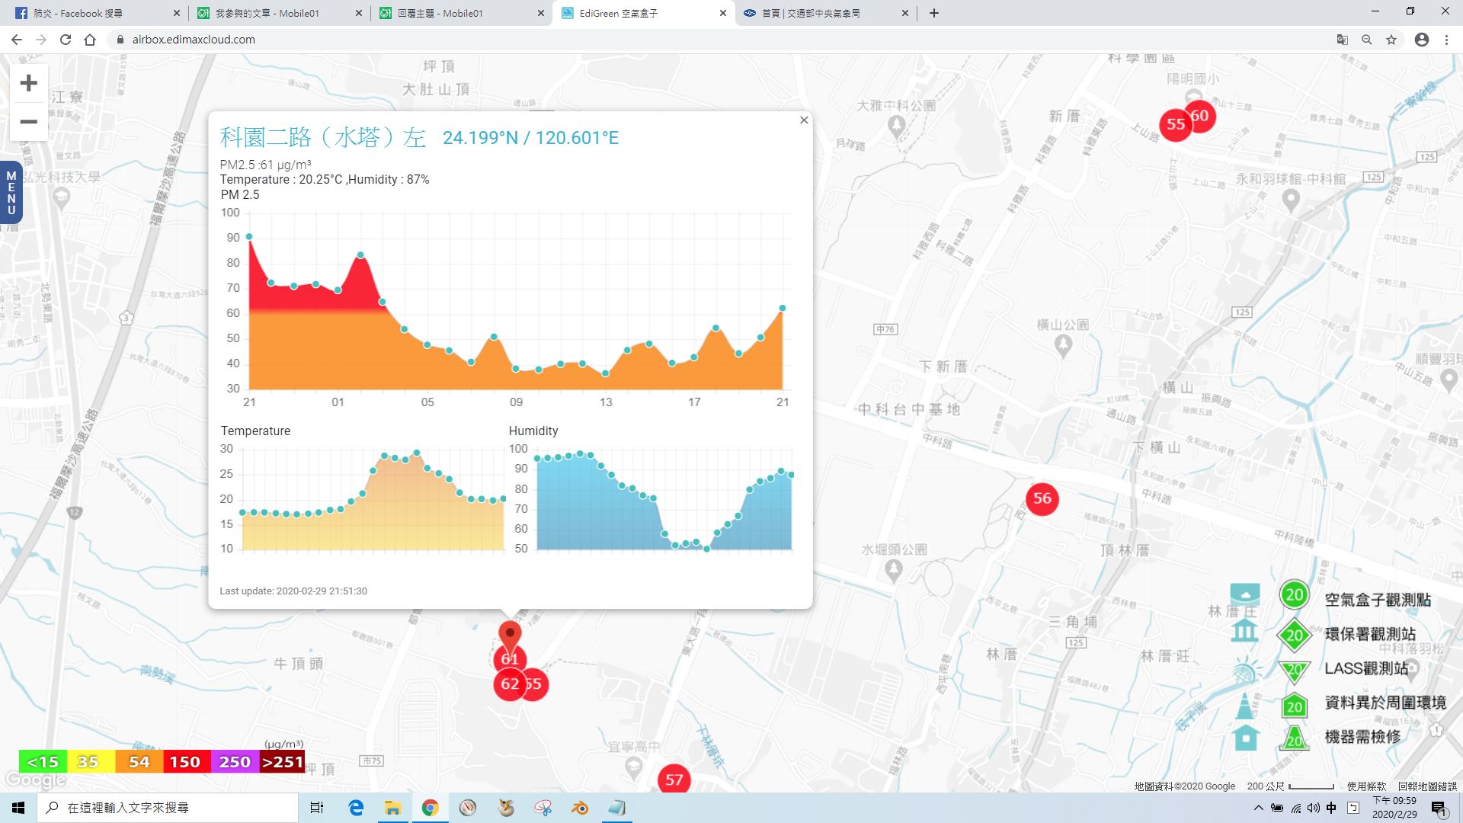Viewport: 1463px width, 823px height.
Task: Zoom out the map with the minus button
Action: tap(28, 122)
